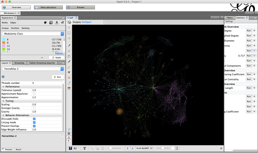Image resolution: width=258 pixels, height=154 pixels.
Task: Select the Painter brush tool
Action: click(x=69, y=45)
